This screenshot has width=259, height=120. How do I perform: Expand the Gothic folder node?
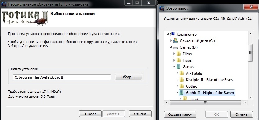tap(177, 86)
